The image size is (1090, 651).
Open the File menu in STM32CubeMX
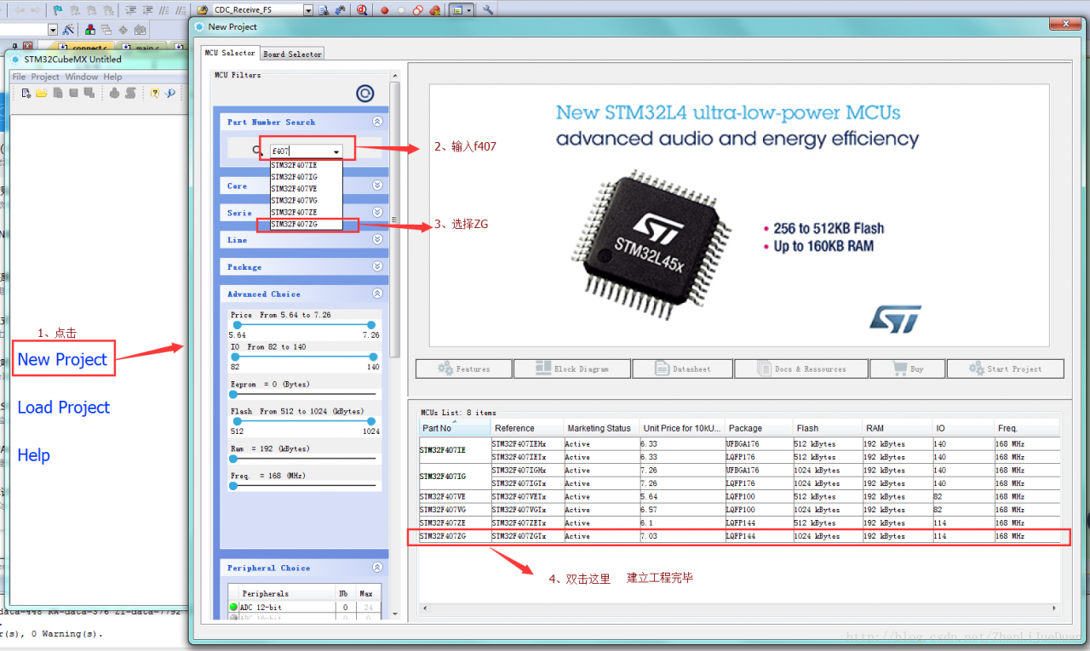[x=19, y=77]
